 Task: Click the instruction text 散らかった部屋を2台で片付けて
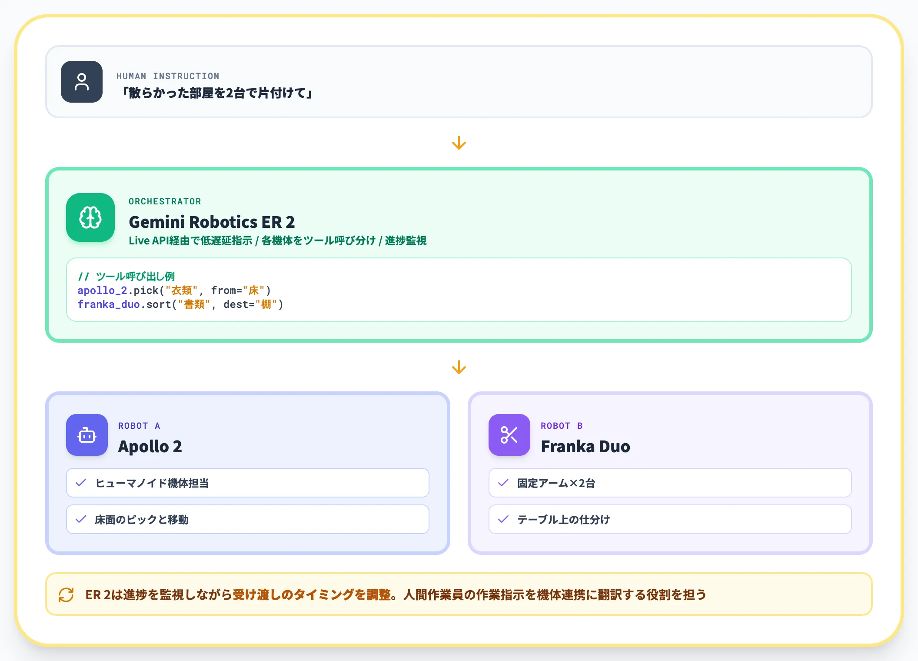pyautogui.click(x=216, y=93)
